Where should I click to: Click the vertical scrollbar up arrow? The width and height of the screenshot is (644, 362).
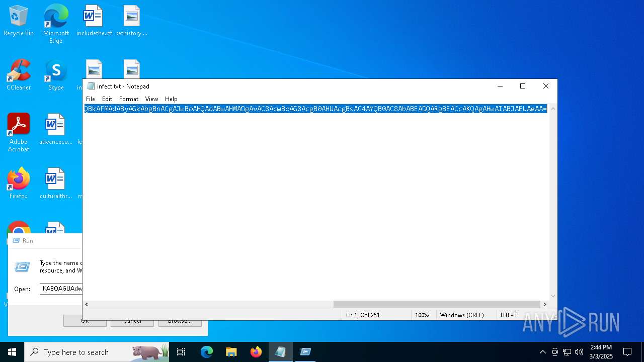(x=553, y=109)
